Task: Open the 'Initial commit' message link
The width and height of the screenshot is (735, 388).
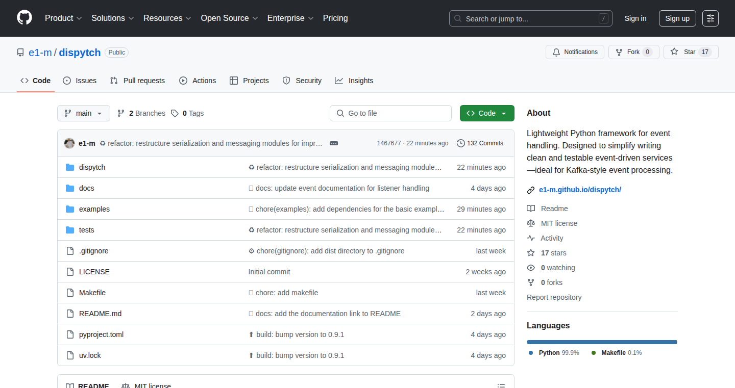Action: [269, 272]
